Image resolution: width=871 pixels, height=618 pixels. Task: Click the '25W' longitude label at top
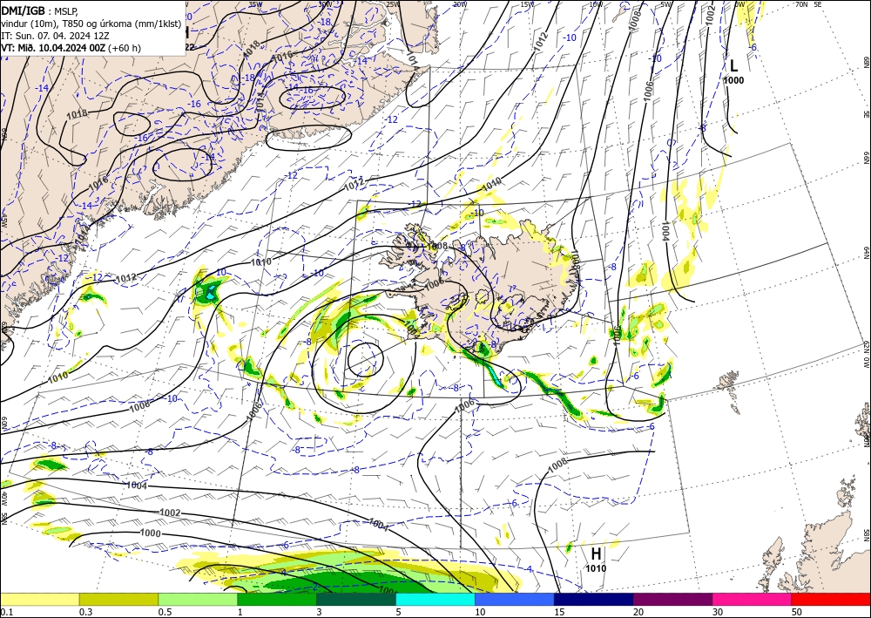(x=393, y=4)
